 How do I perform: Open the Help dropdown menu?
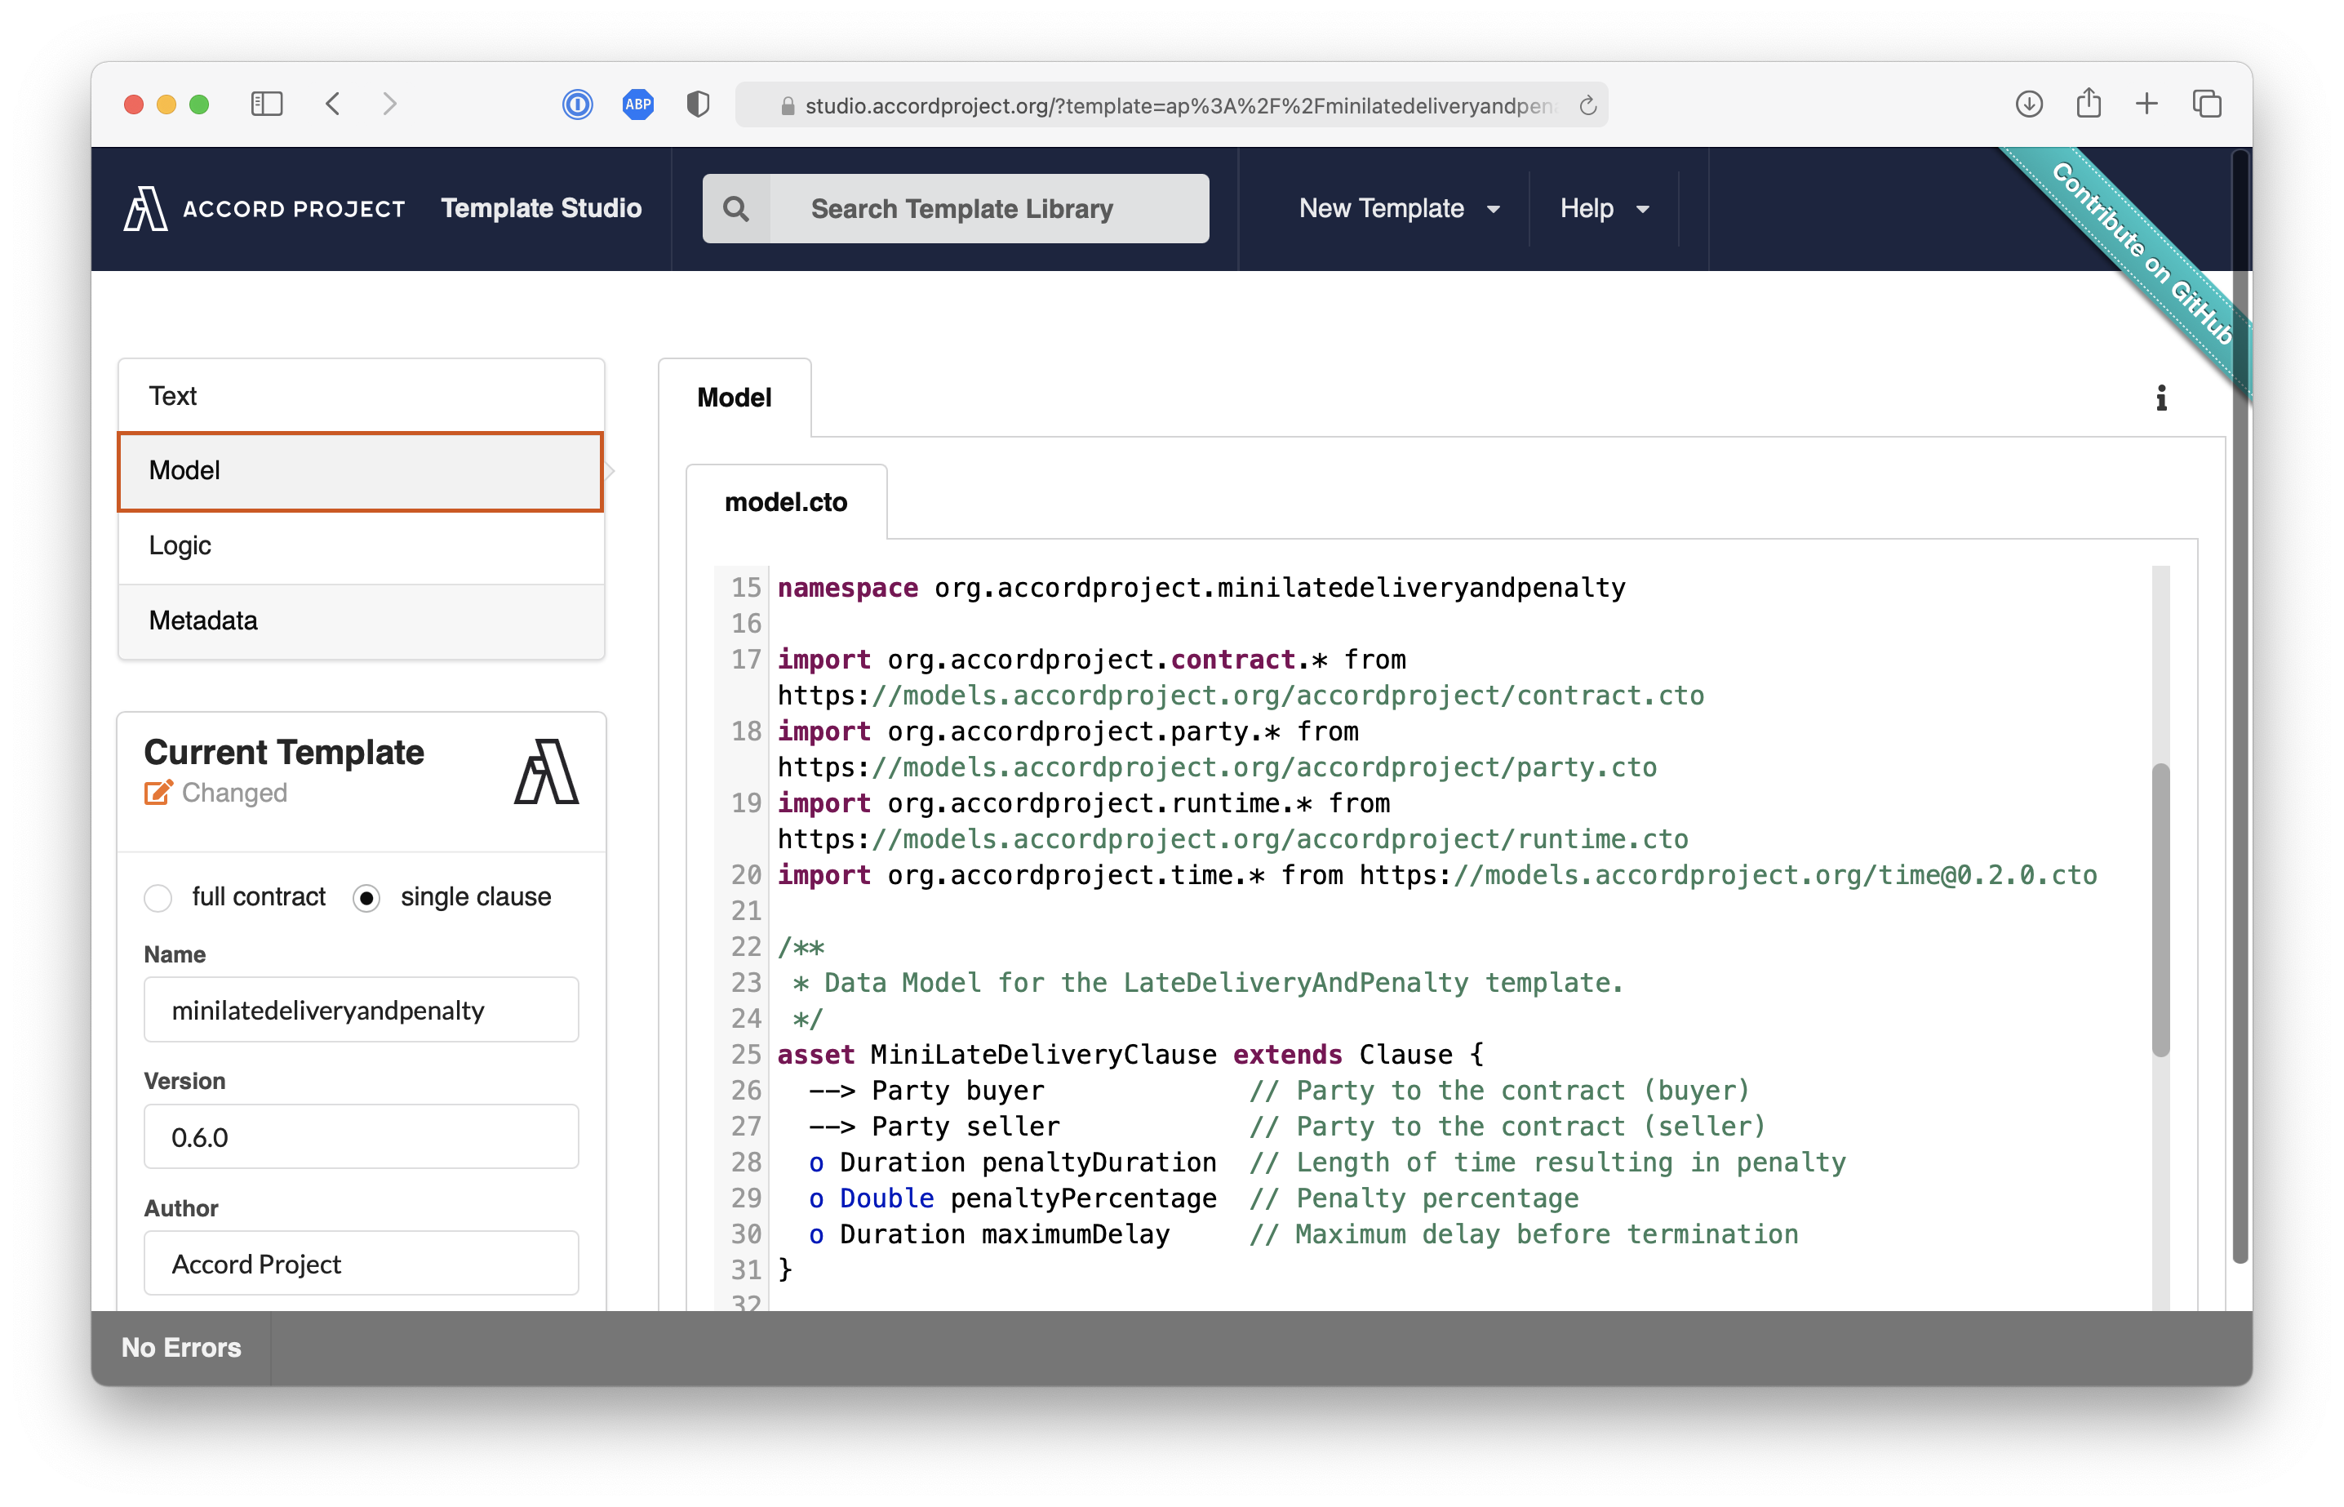(1604, 208)
